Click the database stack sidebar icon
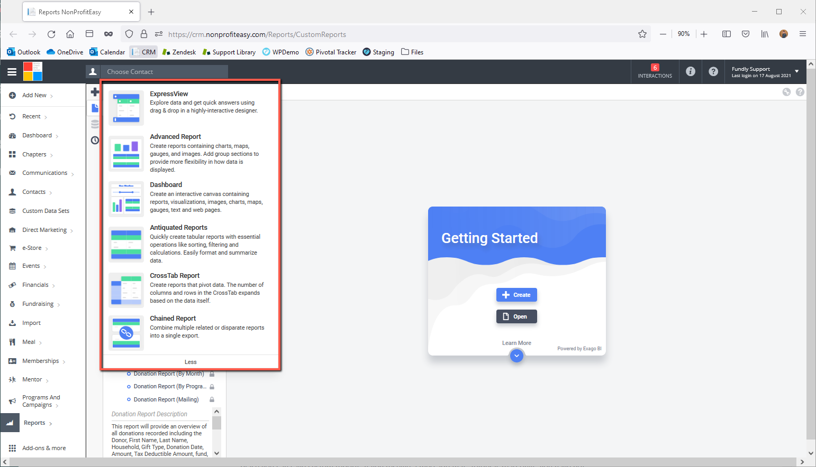This screenshot has height=467, width=816. (x=95, y=124)
